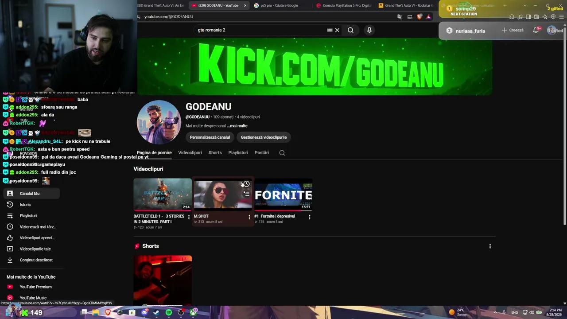The height and width of the screenshot is (319, 567).
Task: Open File Explorer from the taskbar
Action: click(x=96, y=312)
